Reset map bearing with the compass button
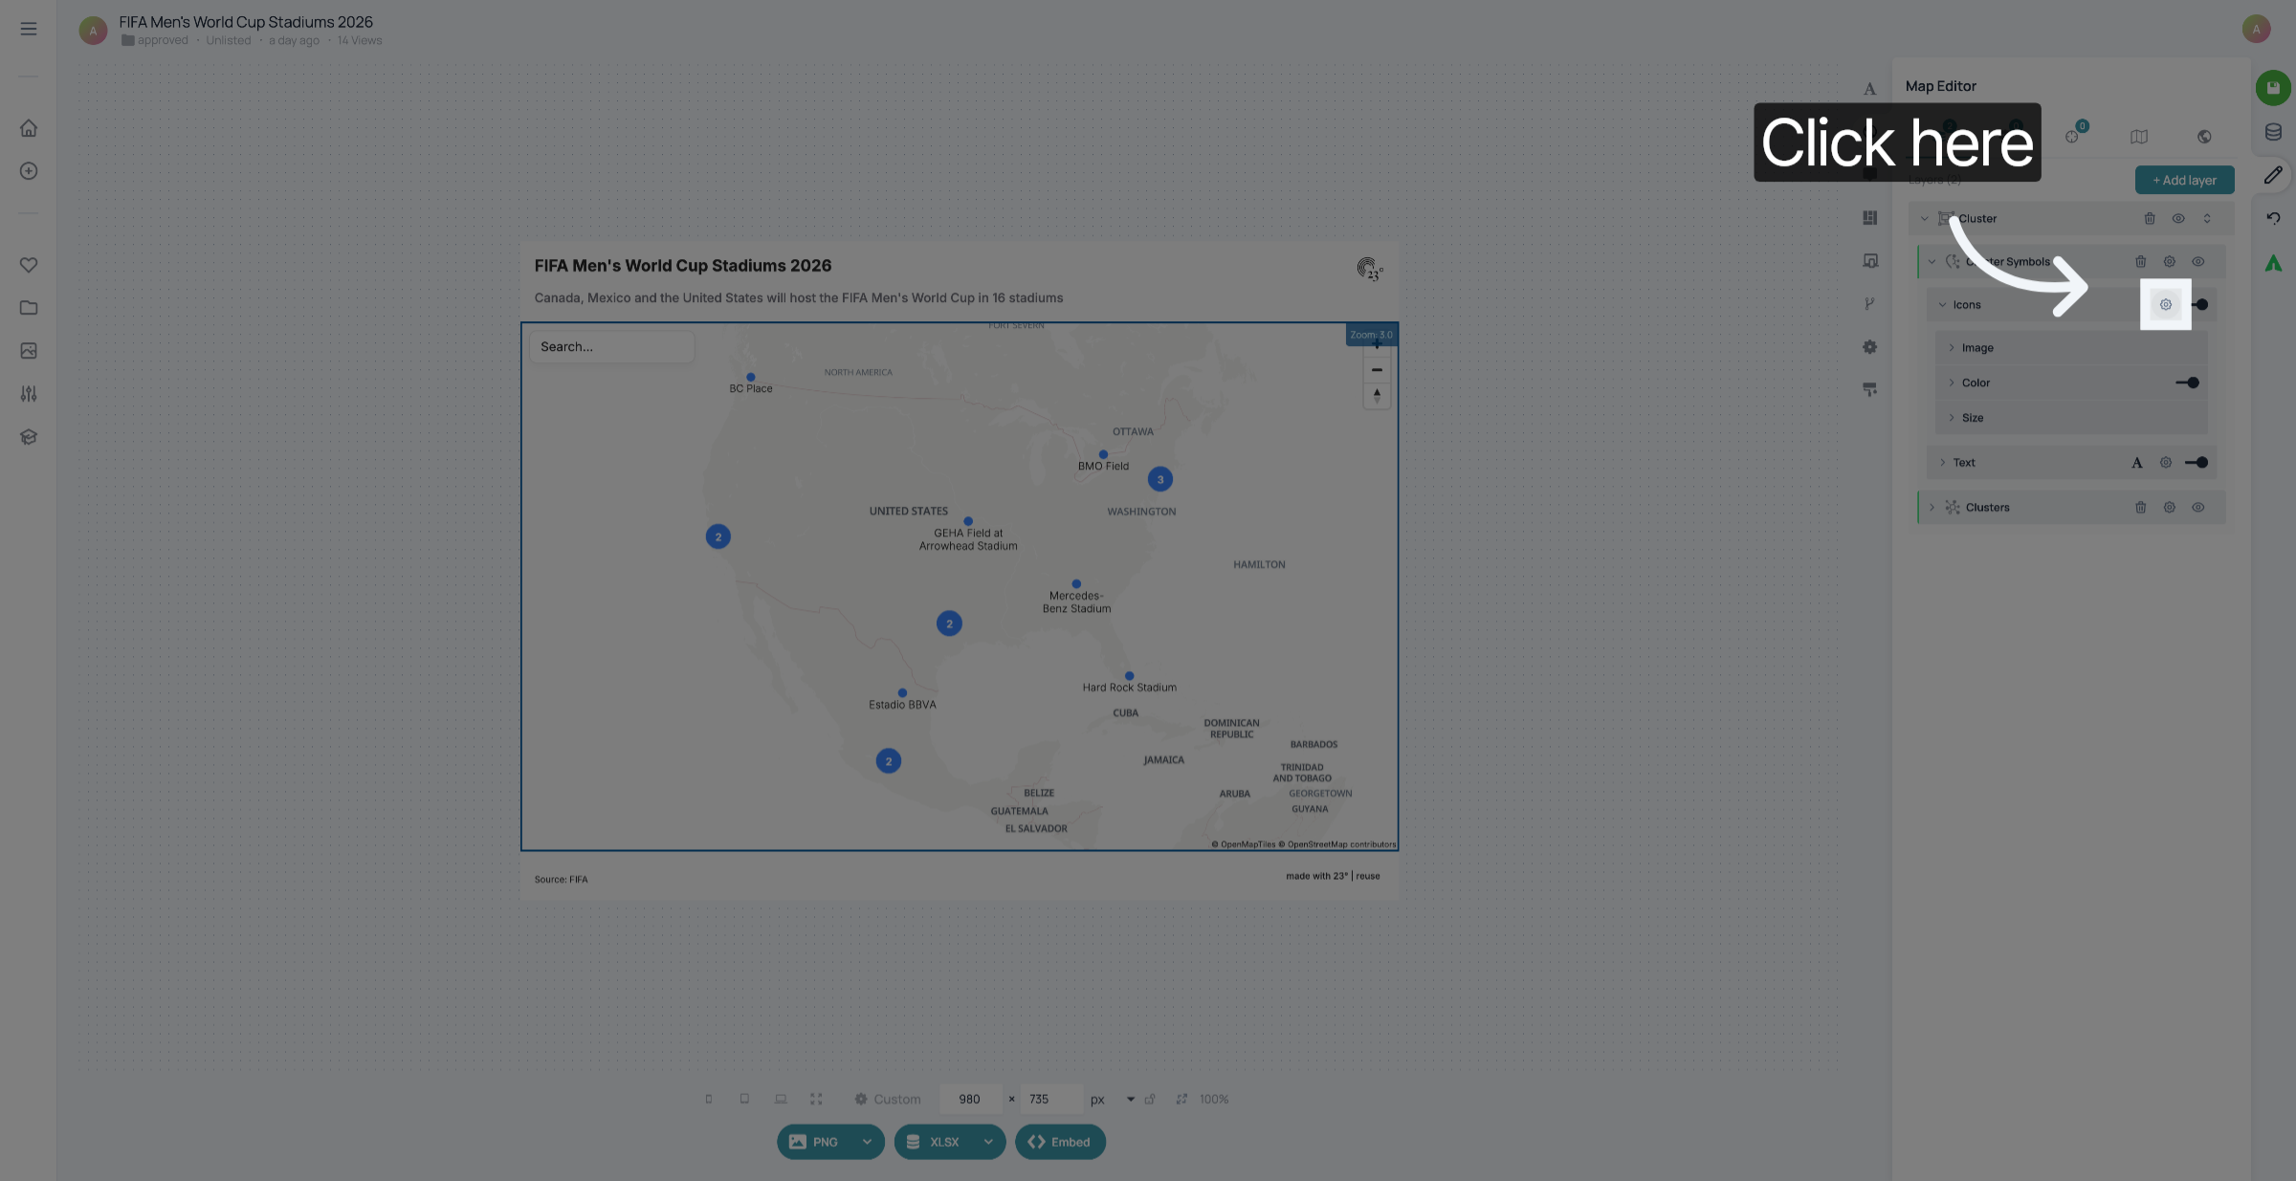 click(1377, 395)
